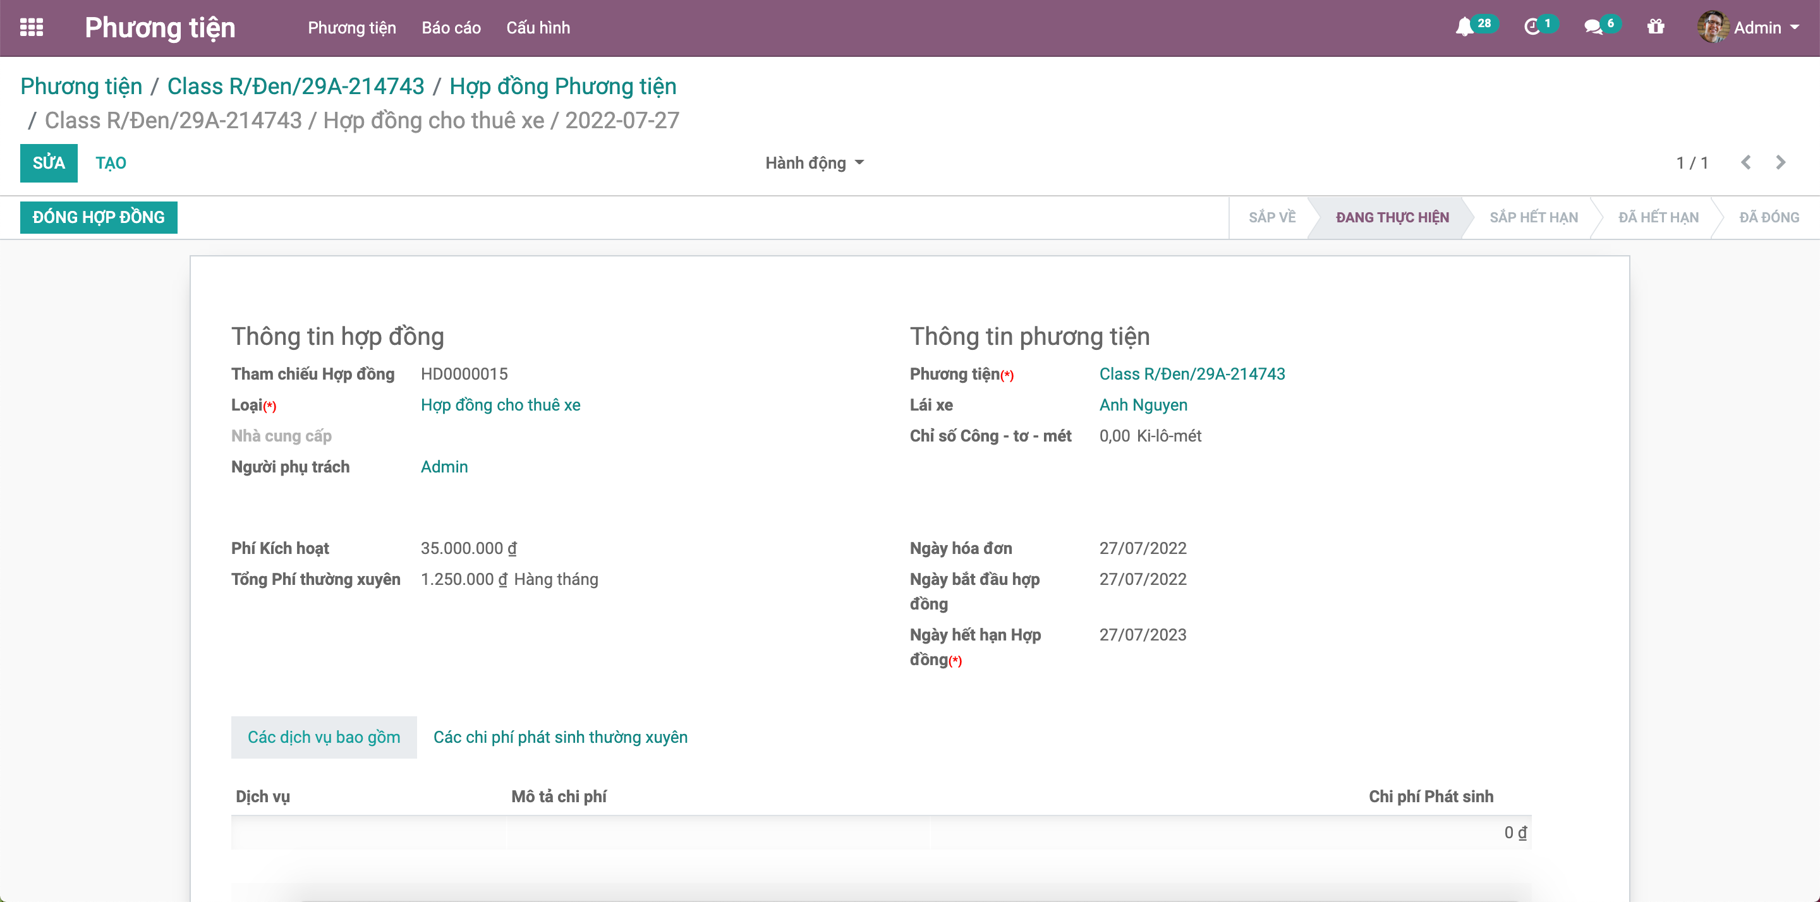1820x902 pixels.
Task: Open the Phương tiện top menu
Action: 352,28
